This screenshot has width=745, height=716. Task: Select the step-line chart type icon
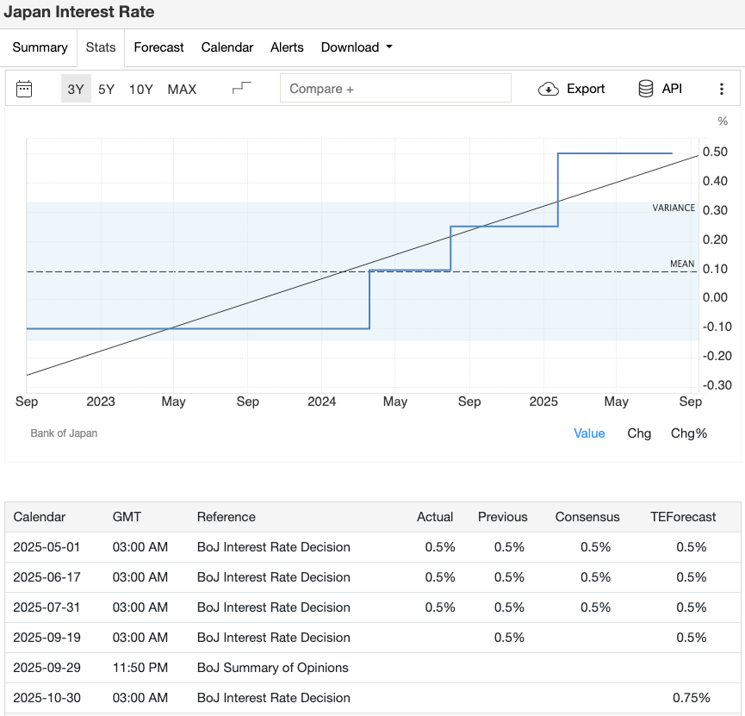[241, 88]
